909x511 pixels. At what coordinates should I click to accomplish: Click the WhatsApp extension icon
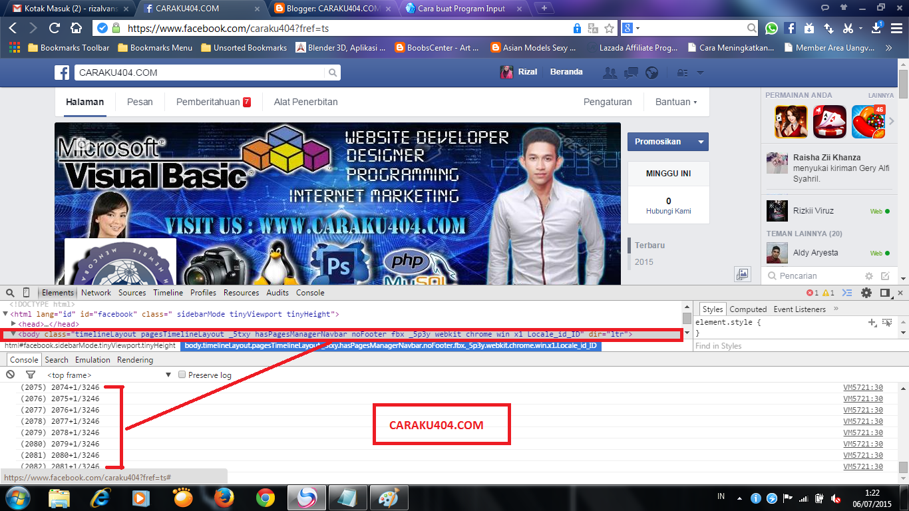771,29
